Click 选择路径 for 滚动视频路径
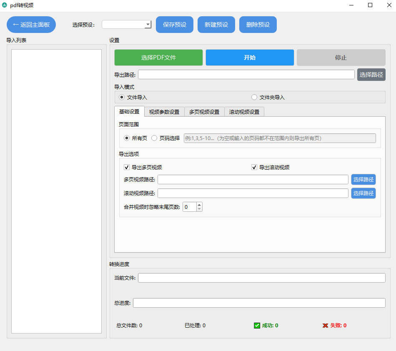396x351 pixels. click(x=363, y=193)
